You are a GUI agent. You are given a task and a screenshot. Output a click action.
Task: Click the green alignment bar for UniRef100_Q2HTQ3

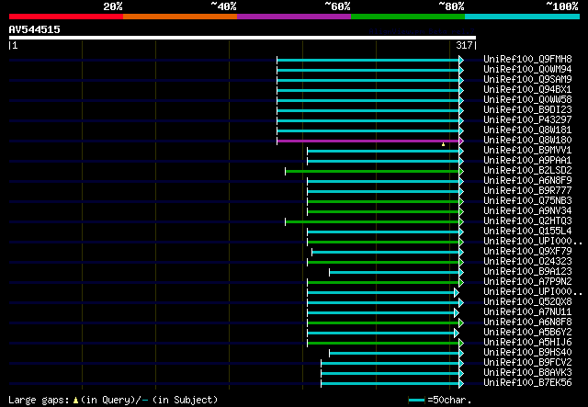click(372, 222)
